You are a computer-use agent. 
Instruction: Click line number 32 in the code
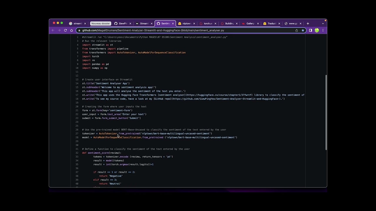coord(77,153)
